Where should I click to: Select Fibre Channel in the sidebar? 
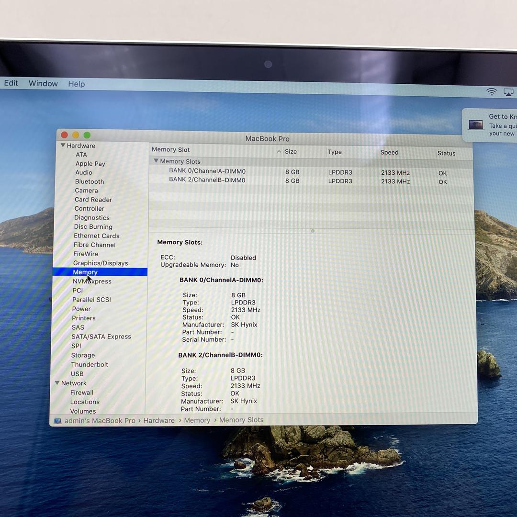click(95, 245)
